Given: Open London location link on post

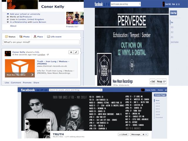Looking at the screenshot, I should click(x=41, y=55).
